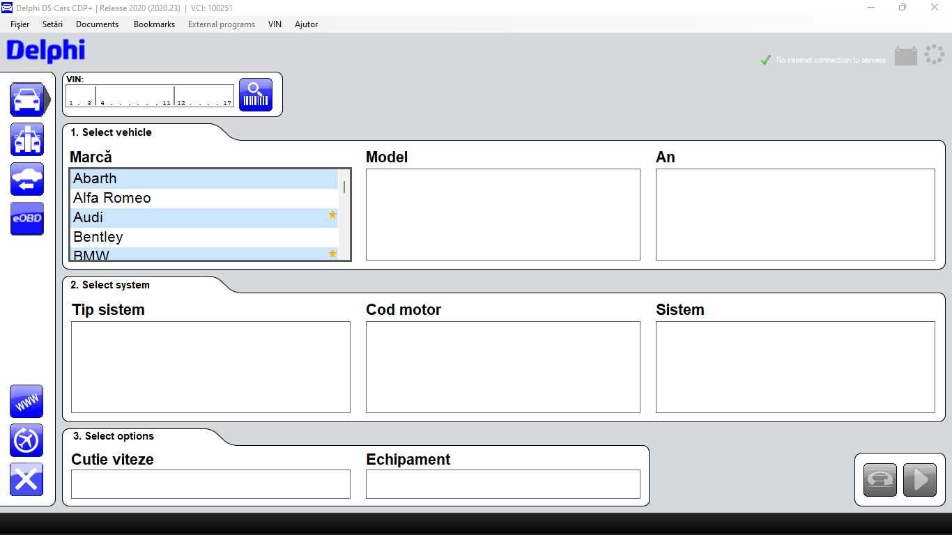
Task: Open the WWW web browser icon
Action: (26, 402)
